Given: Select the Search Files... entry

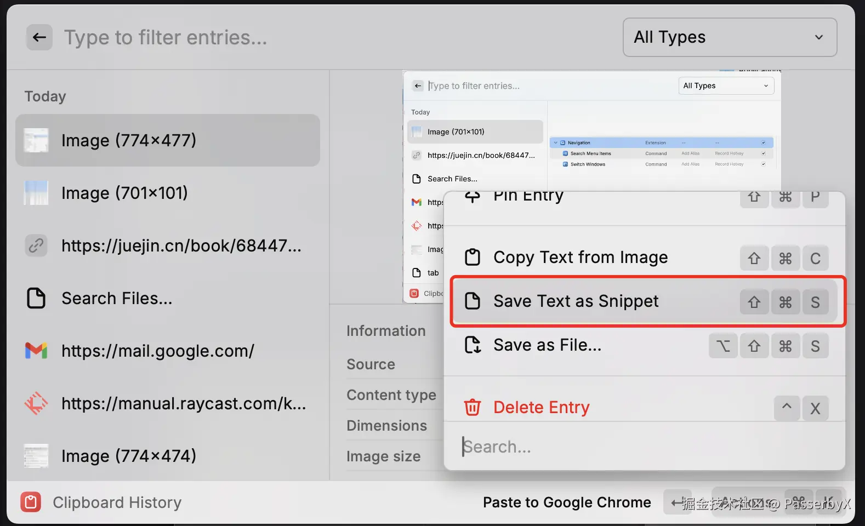Looking at the screenshot, I should point(168,298).
